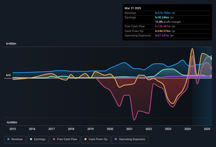Viewport: 216px width, 147px height.
Task: Click the 2016 x-axis label
Action: [32, 129]
